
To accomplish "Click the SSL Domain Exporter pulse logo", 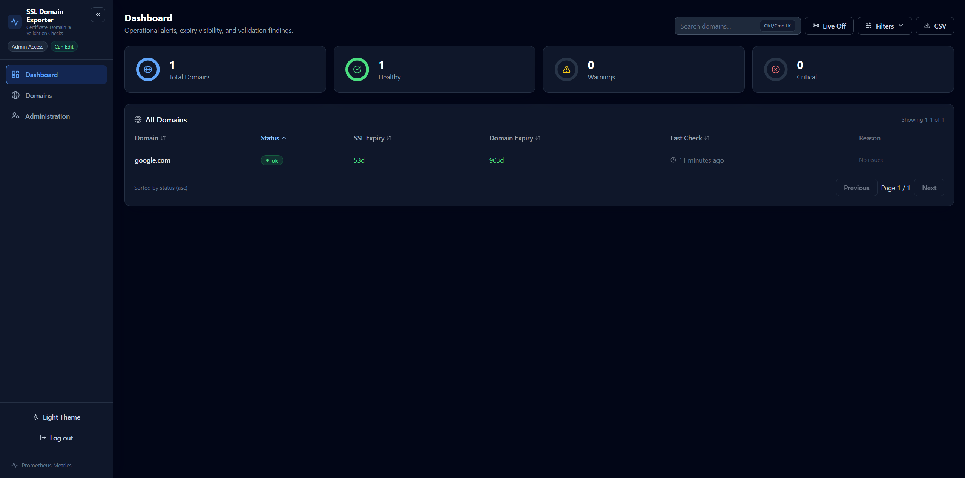I will [x=15, y=22].
